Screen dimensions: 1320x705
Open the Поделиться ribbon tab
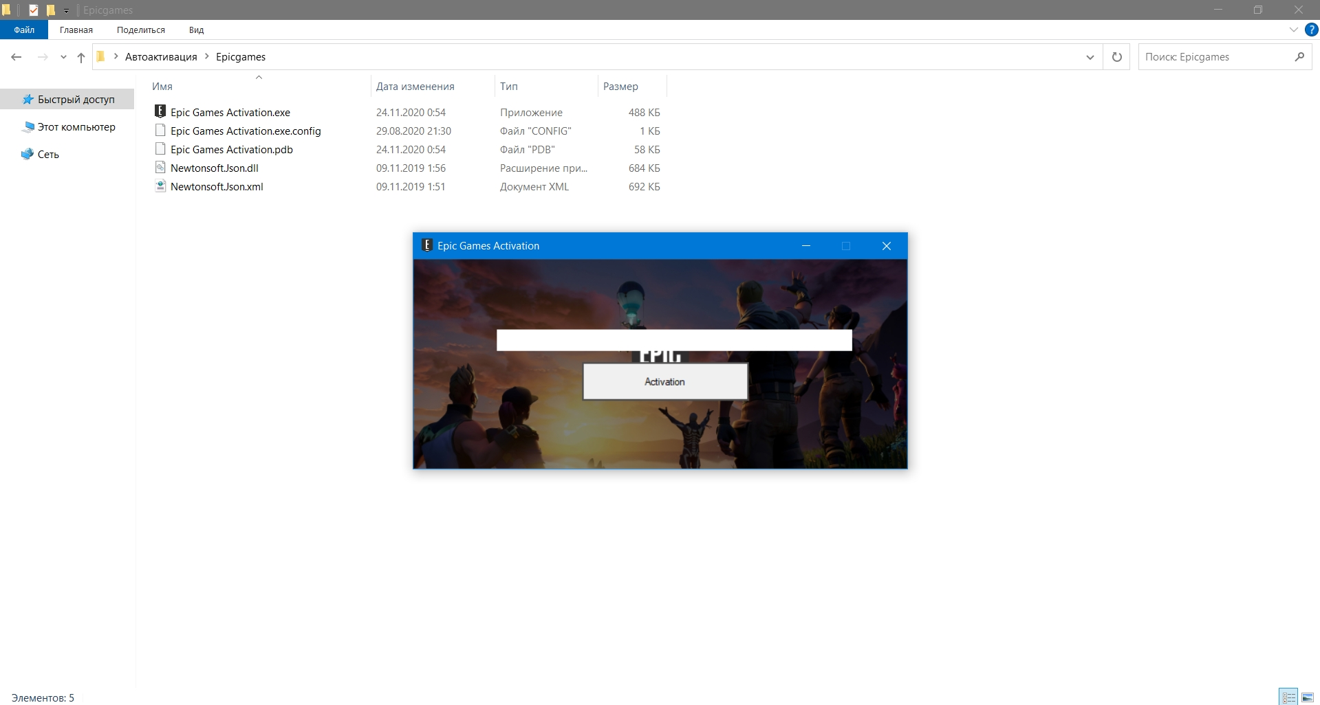coord(141,30)
